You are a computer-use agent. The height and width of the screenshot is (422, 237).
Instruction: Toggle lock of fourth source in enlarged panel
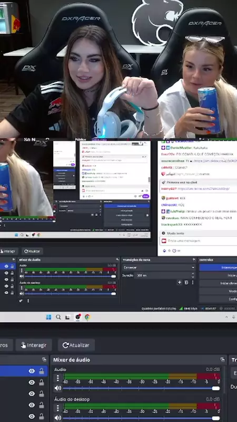point(42,405)
